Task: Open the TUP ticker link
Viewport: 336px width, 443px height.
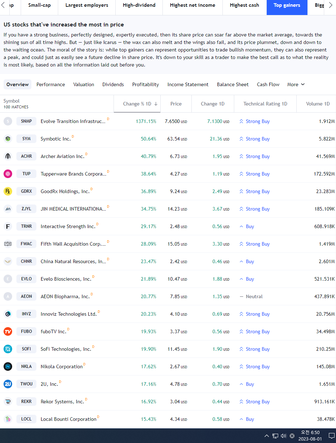Action: (26, 174)
